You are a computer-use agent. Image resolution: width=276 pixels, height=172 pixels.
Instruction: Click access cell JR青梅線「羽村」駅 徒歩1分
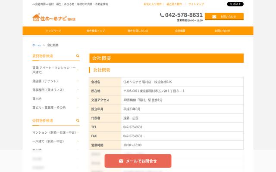tap(182, 100)
